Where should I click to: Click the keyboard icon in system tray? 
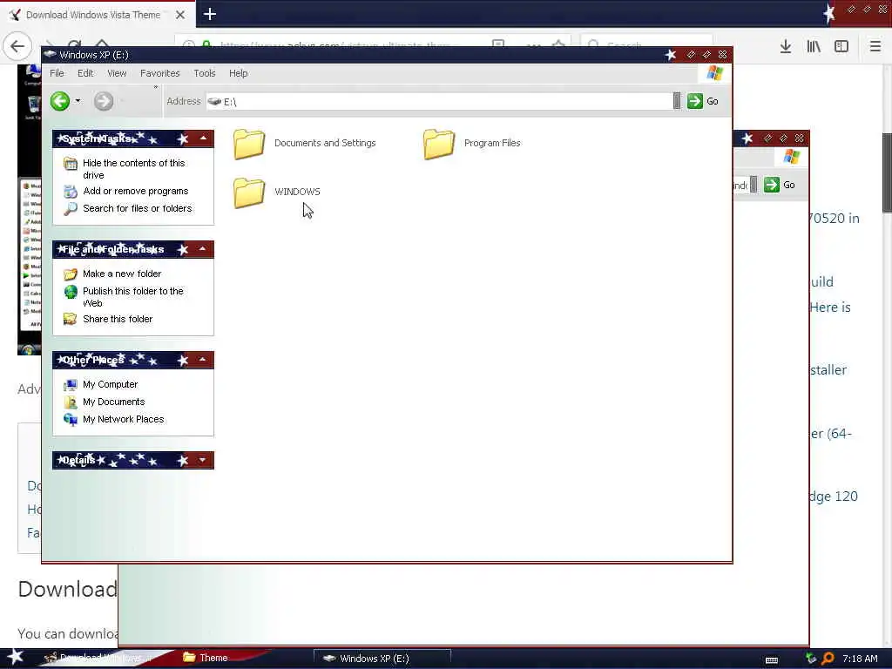(772, 660)
